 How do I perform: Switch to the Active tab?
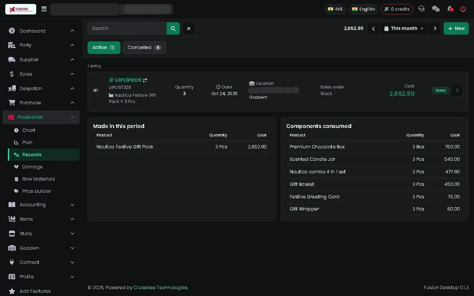[104, 48]
